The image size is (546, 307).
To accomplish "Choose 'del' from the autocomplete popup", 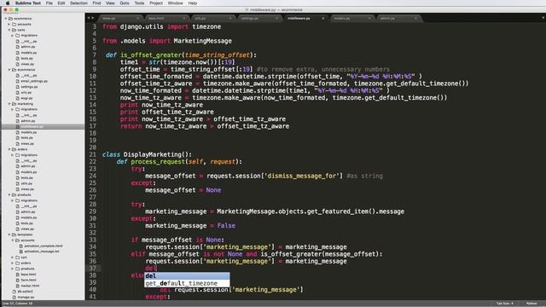I will (187, 275).
